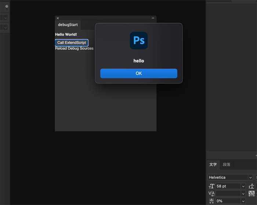Click the Photoshop Ps logo in dialog
The height and width of the screenshot is (205, 257).
(x=138, y=40)
